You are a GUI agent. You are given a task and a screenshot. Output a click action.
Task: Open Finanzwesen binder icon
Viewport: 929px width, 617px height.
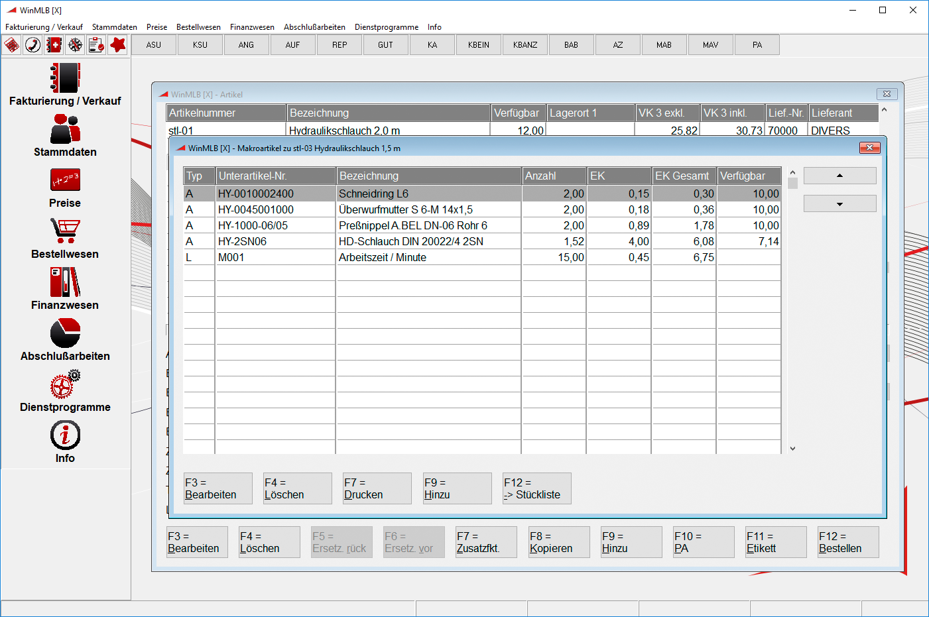click(x=65, y=282)
